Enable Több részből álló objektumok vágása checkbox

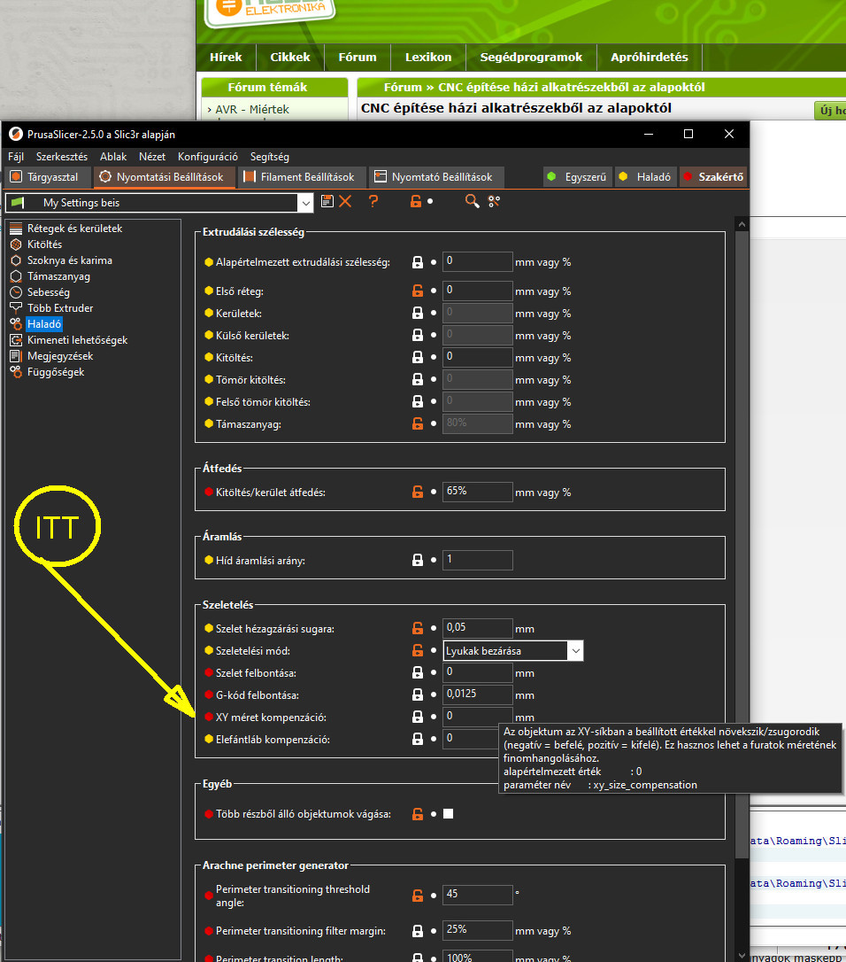[448, 813]
